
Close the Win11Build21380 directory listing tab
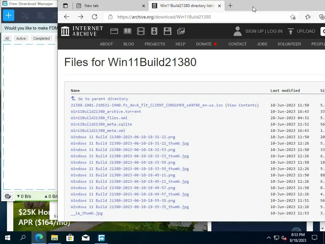pyautogui.click(x=220, y=6)
